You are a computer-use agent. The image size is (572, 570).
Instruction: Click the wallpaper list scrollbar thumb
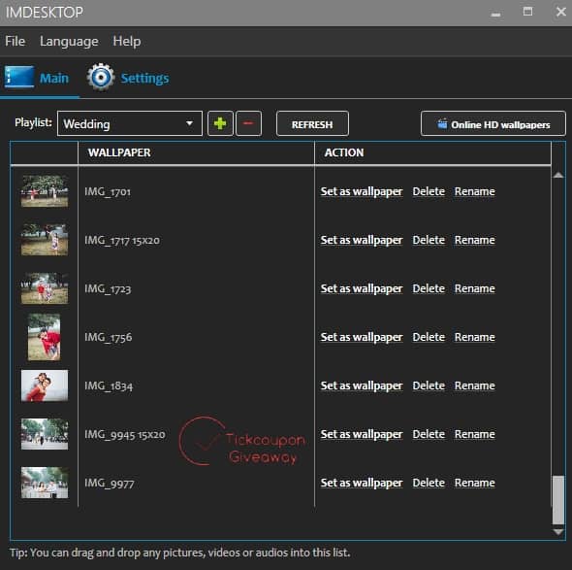coord(558,500)
